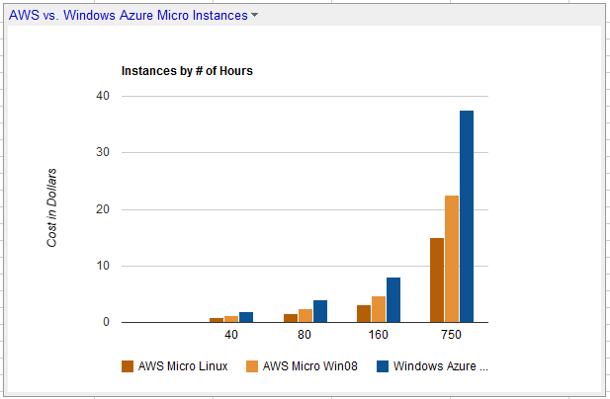Click the AWS Micro Linux bar at 750 hours

pos(437,280)
